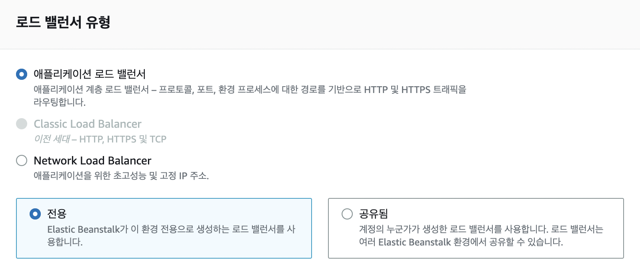Click the Classic Load Balancer label
The width and height of the screenshot is (640, 273).
pyautogui.click(x=88, y=124)
